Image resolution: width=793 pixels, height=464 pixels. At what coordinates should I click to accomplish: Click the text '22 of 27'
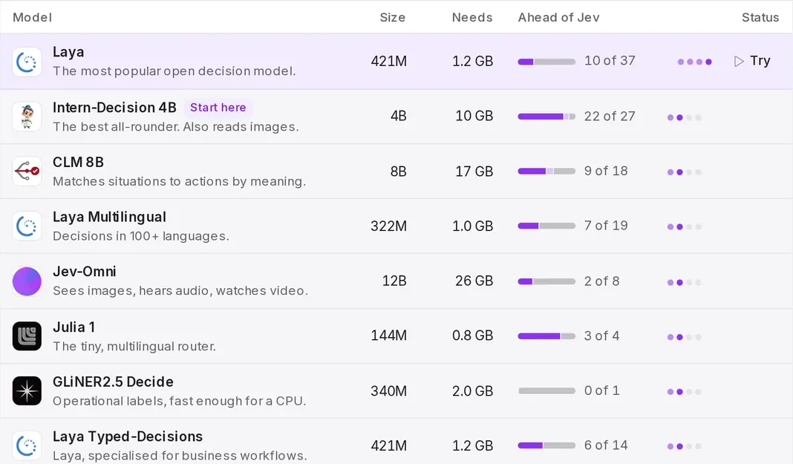[x=610, y=117]
